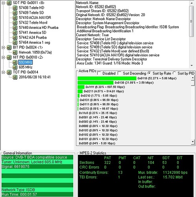Click the BIT PID 0x0024 table icon

click(9, 47)
